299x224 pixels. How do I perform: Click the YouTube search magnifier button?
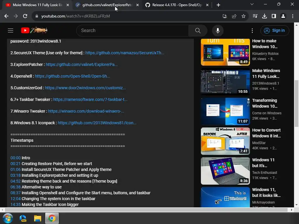198,30
